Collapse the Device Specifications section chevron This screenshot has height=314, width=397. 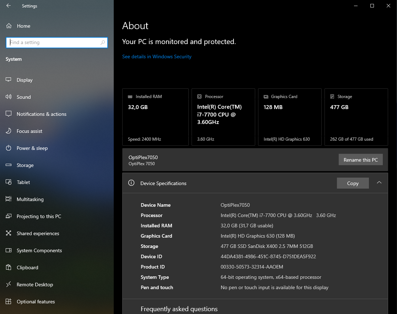pos(379,183)
